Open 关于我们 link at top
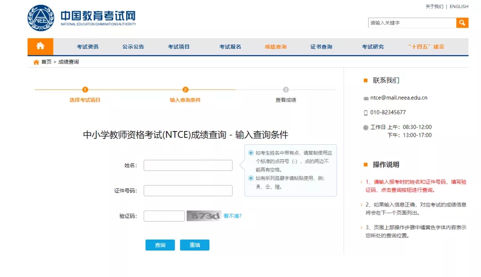The image size is (481, 277). [434, 6]
